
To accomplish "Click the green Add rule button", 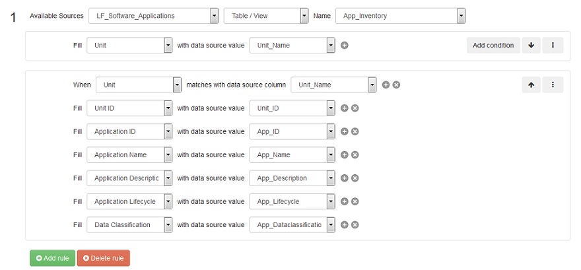I will (x=53, y=258).
